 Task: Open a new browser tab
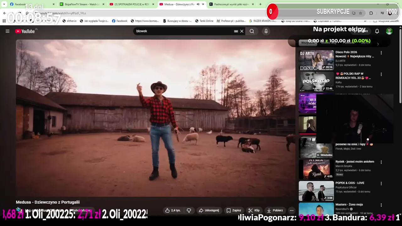point(260,4)
